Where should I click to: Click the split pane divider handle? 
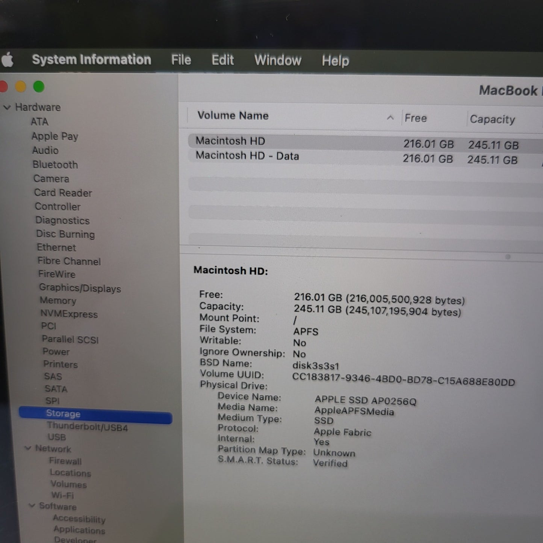point(508,257)
